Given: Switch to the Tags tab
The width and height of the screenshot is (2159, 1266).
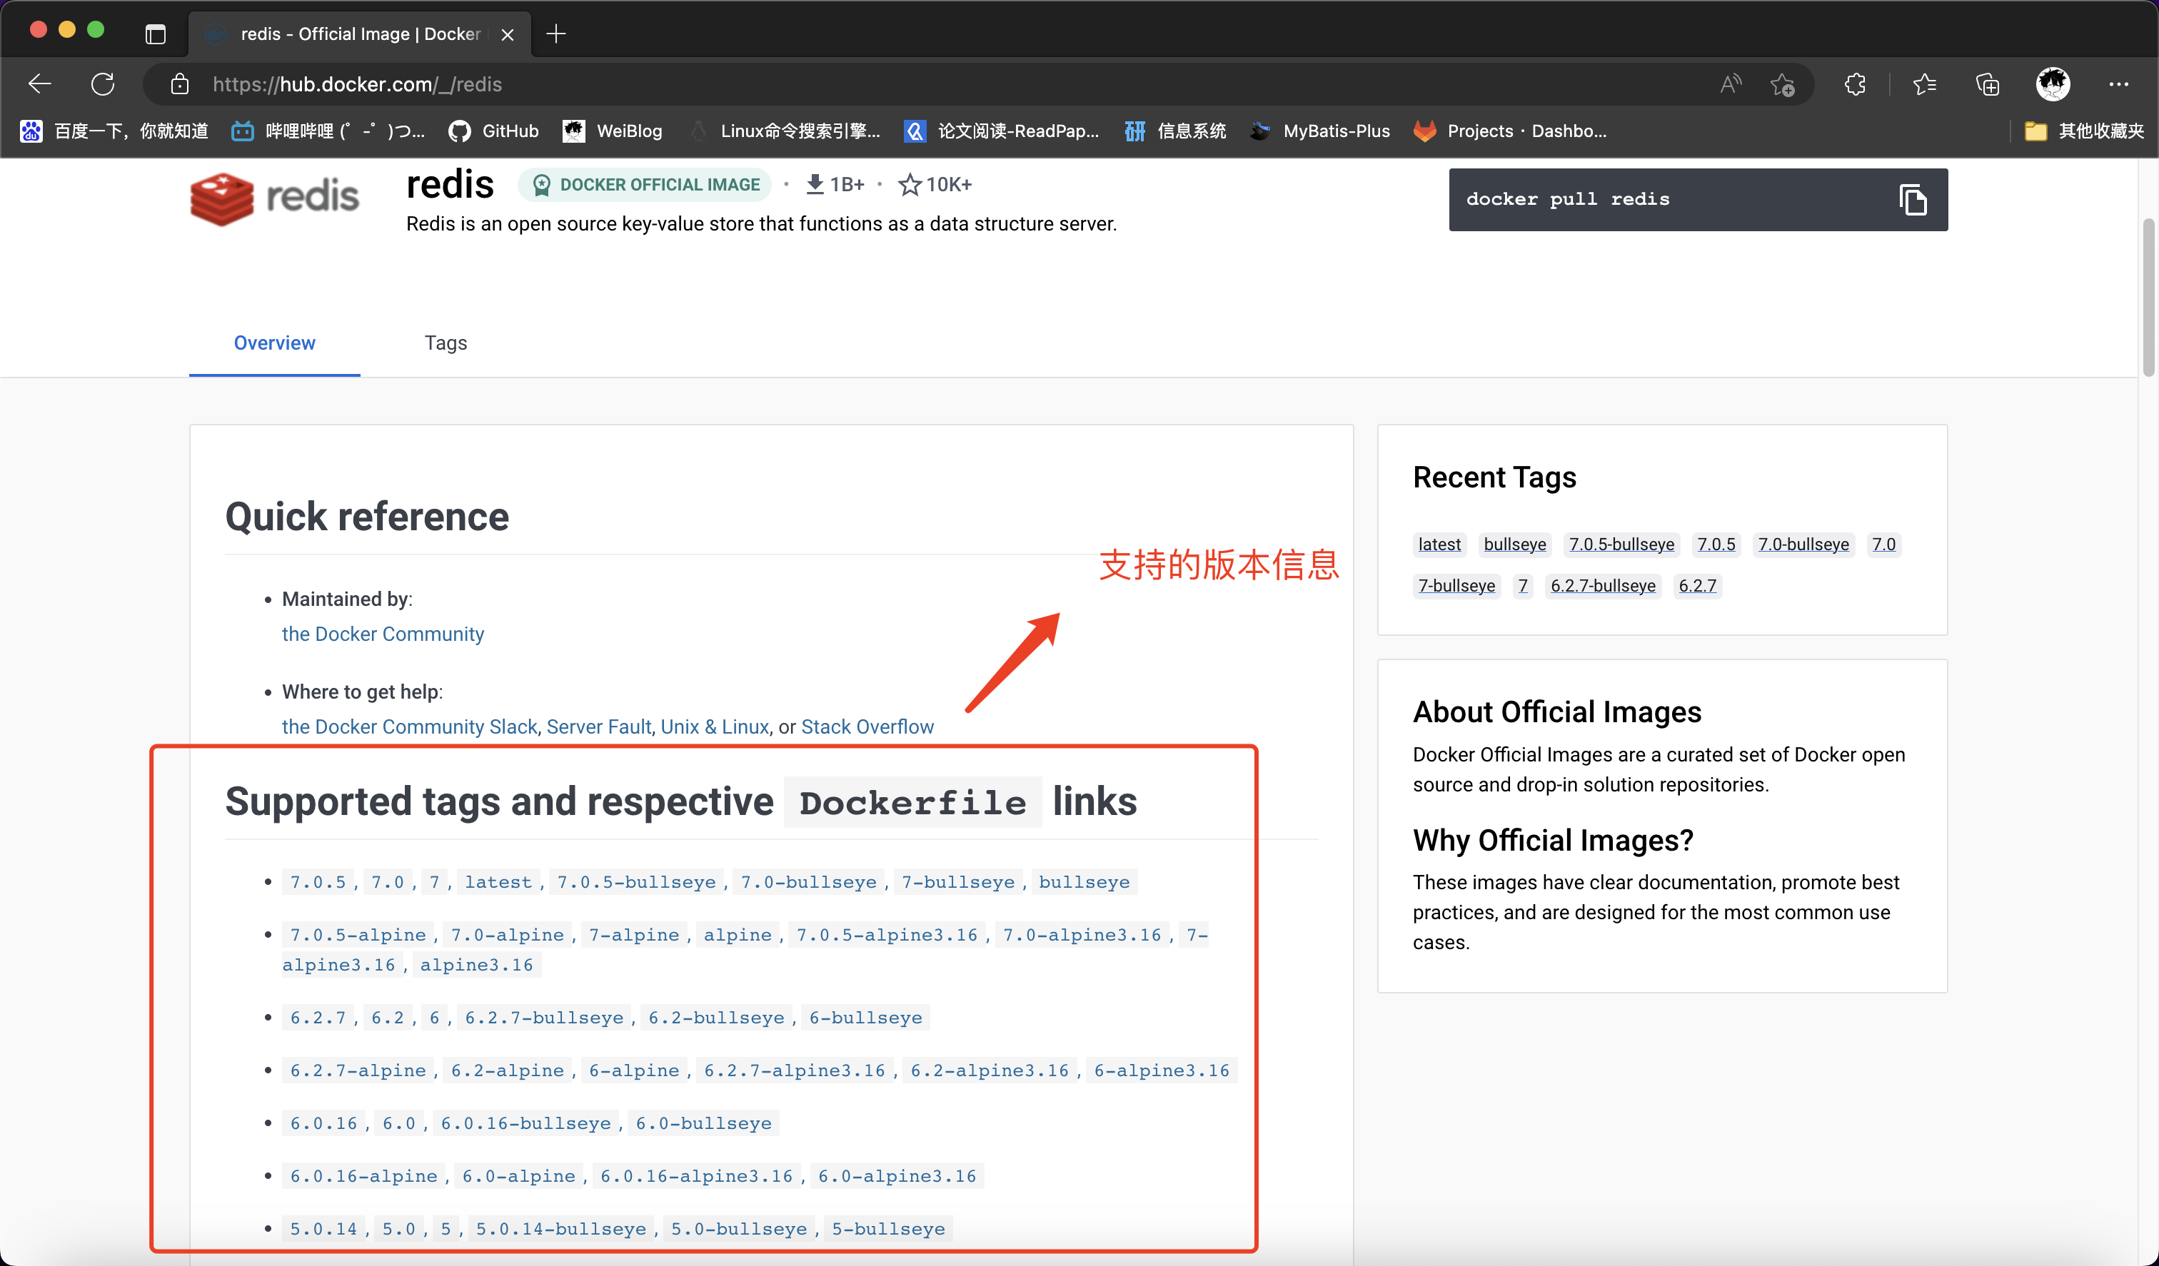Looking at the screenshot, I should (x=445, y=343).
